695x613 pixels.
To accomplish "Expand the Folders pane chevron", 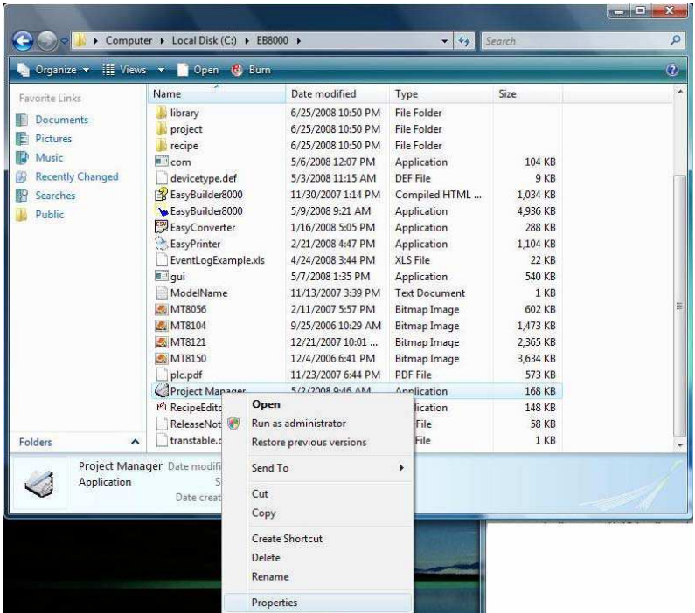I will [136, 442].
